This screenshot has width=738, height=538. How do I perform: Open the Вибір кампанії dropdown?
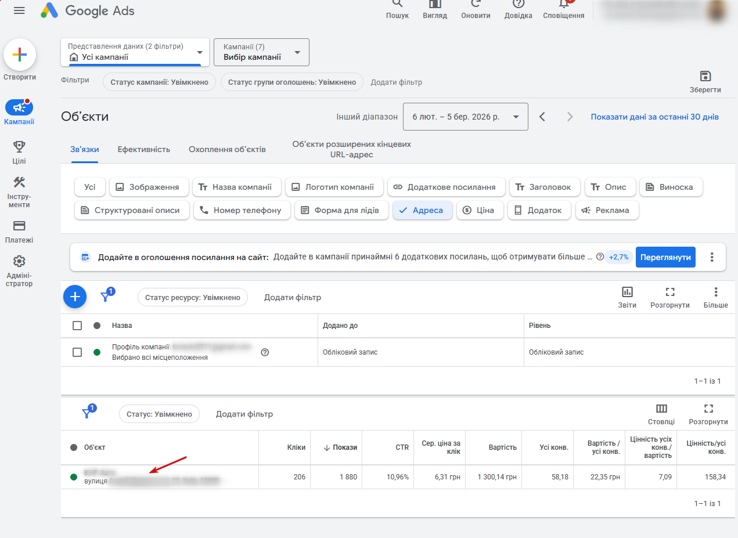tap(261, 52)
